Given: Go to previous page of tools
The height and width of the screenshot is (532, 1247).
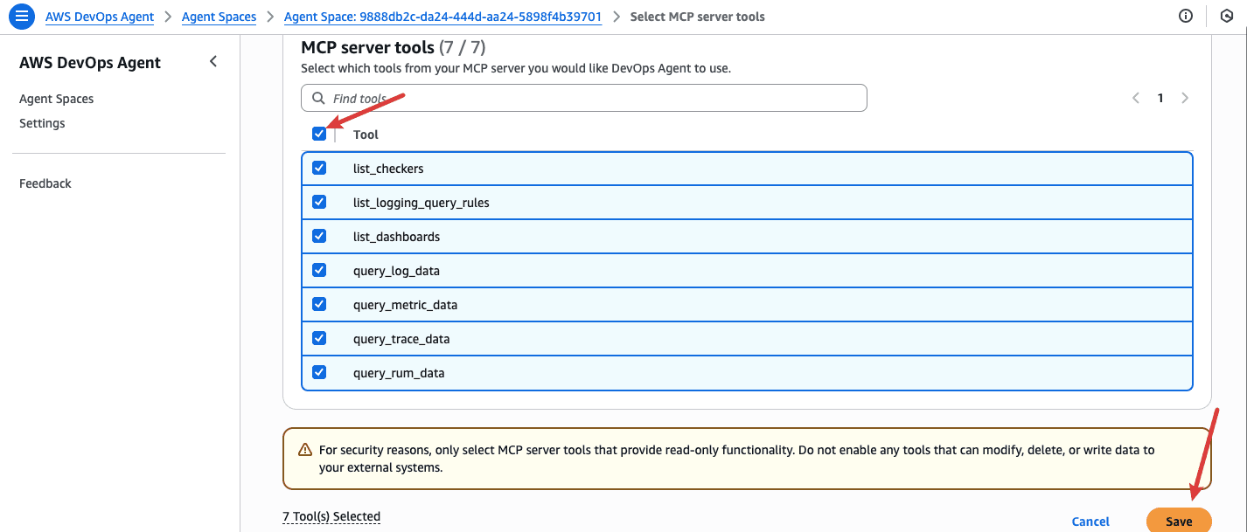Looking at the screenshot, I should 1136,98.
